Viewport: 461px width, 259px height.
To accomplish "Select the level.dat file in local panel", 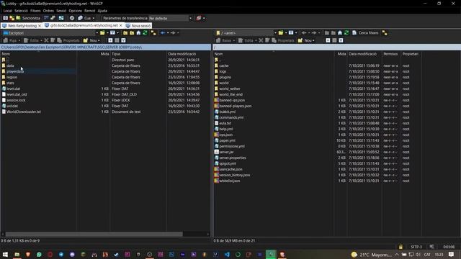I will pos(13,88).
